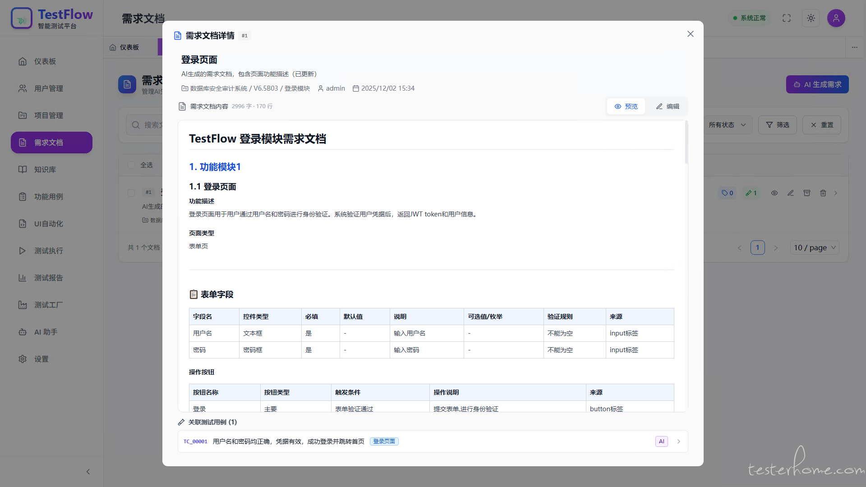Collapse the sidebar with the arrow icon

click(x=88, y=472)
